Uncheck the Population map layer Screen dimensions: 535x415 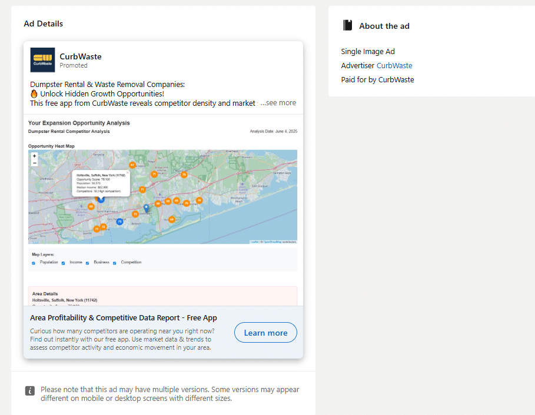pos(34,263)
